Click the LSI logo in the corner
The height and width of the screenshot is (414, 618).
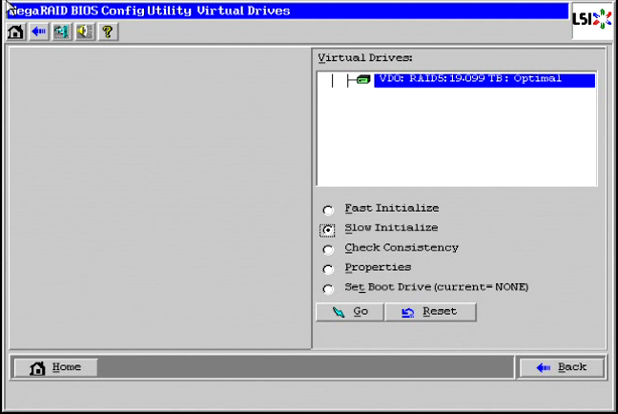click(x=591, y=19)
